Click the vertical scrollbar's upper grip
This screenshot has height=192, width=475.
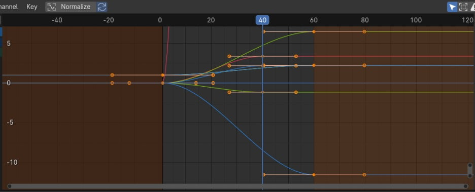point(470,165)
